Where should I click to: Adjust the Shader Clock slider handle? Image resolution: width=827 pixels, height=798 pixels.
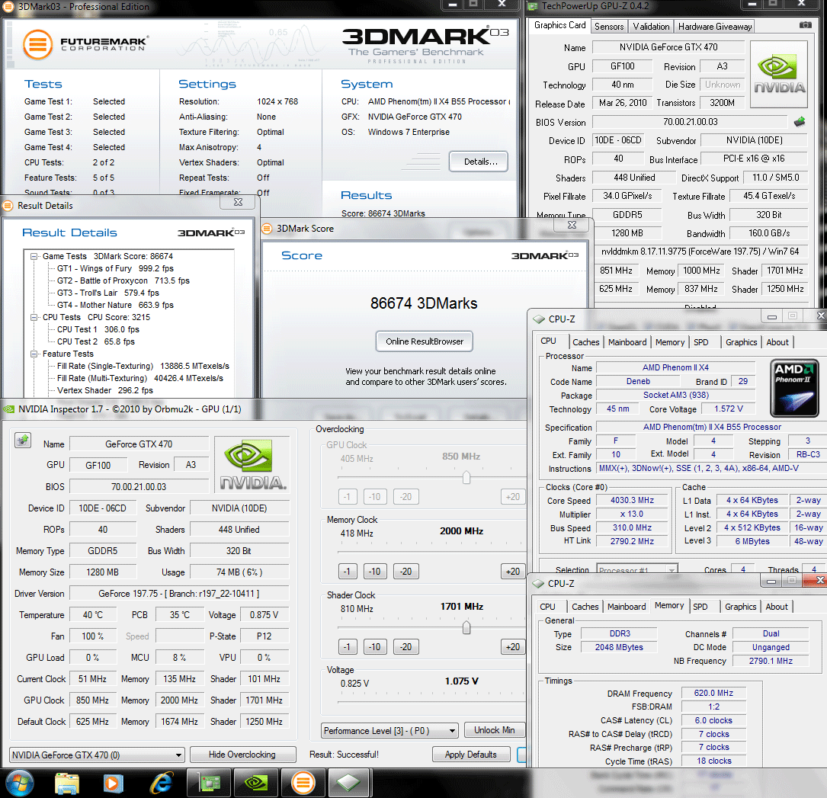point(466,627)
